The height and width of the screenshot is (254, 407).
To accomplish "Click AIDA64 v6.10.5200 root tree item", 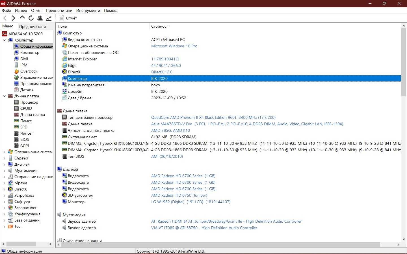I will click(25, 34).
